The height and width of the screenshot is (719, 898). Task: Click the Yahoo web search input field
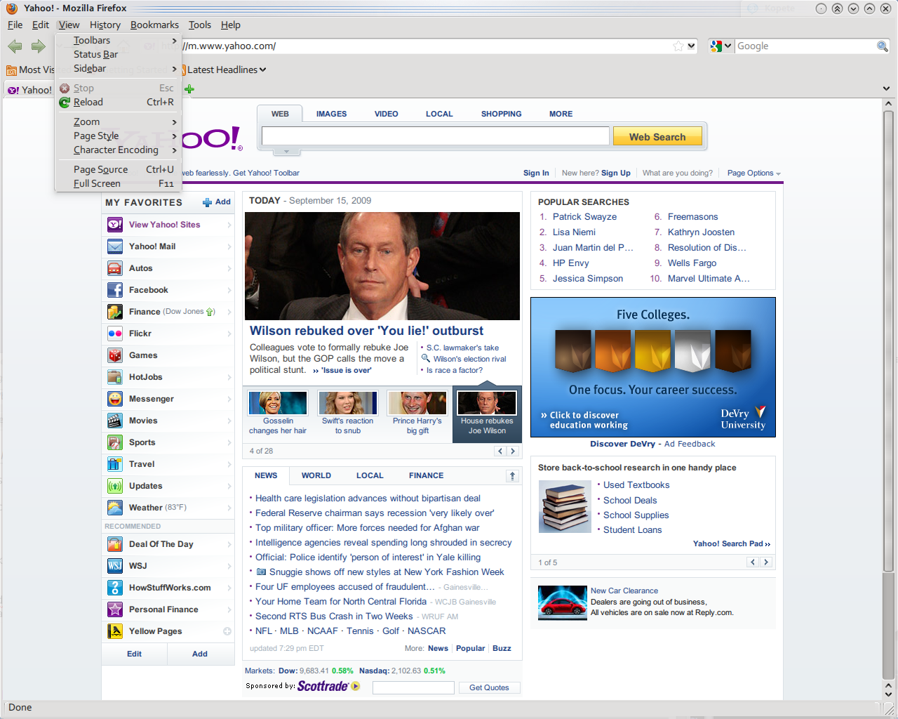point(435,136)
